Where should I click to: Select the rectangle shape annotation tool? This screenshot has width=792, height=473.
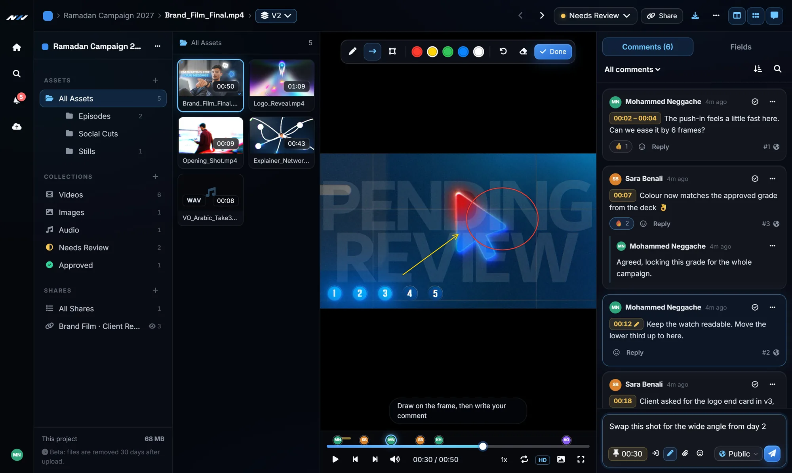[x=392, y=51]
